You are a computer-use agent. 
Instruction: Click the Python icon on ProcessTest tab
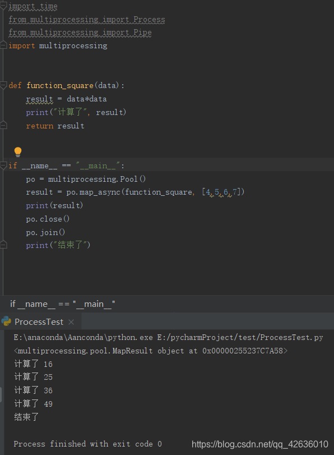tap(6, 321)
